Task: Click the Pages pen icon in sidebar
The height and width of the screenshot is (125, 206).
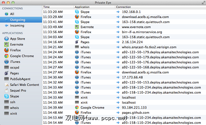Action: [6, 73]
